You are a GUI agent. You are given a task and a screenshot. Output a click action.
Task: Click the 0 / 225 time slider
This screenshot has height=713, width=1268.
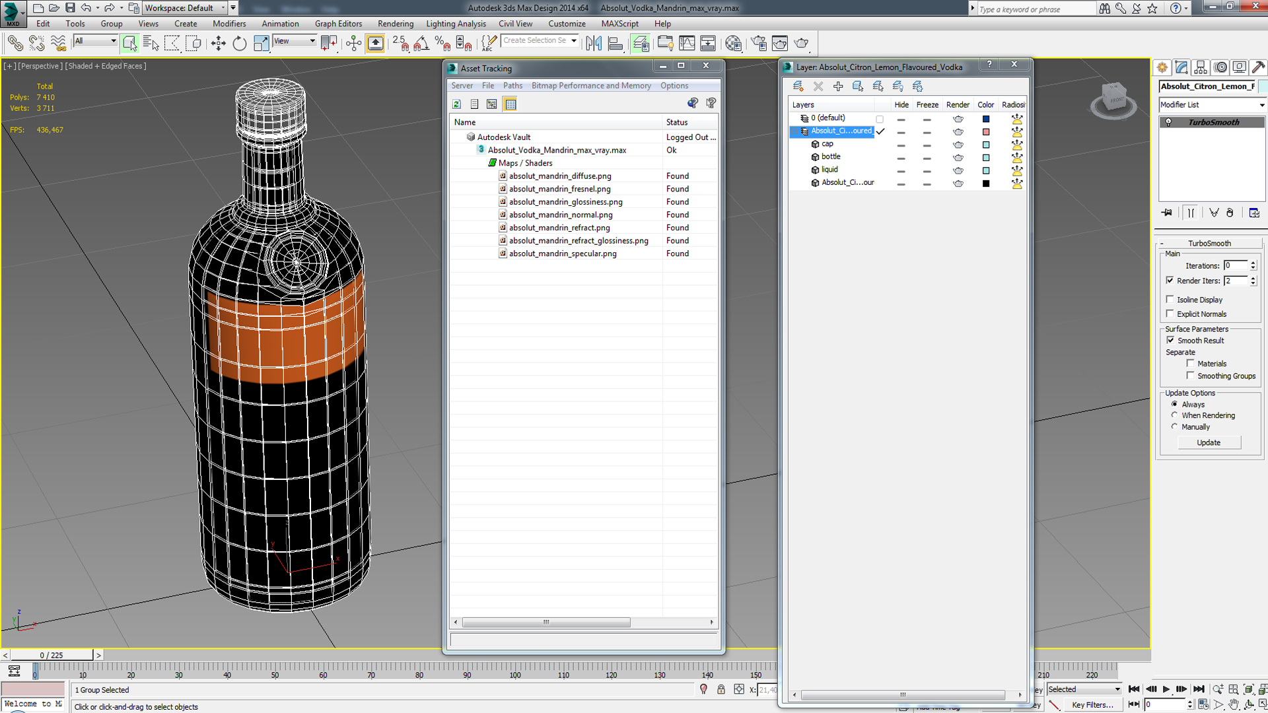(52, 655)
